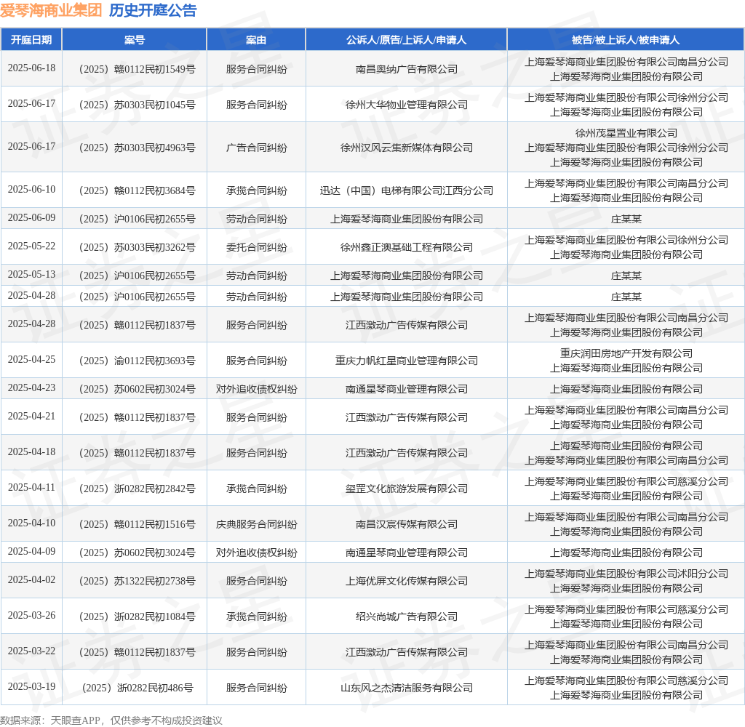Open 迅达（中国）电梯有限公司江西分公司 entry

click(407, 190)
